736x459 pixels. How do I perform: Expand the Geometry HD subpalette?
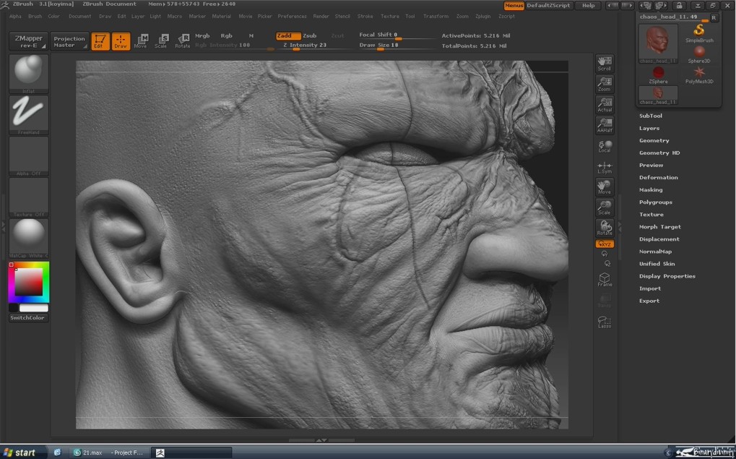(x=659, y=153)
